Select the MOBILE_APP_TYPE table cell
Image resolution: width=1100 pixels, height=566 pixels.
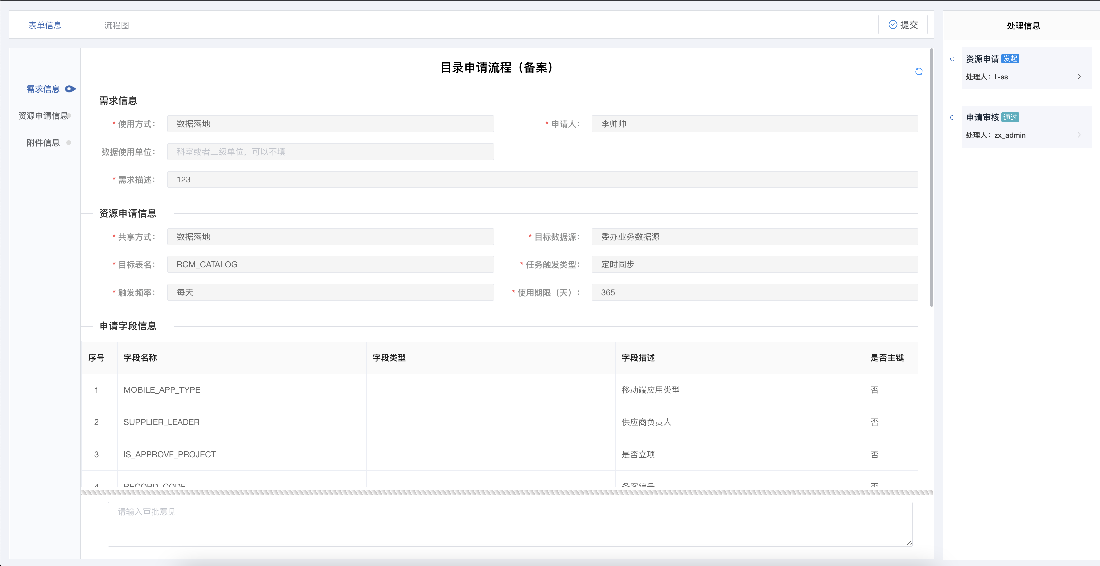tap(242, 389)
